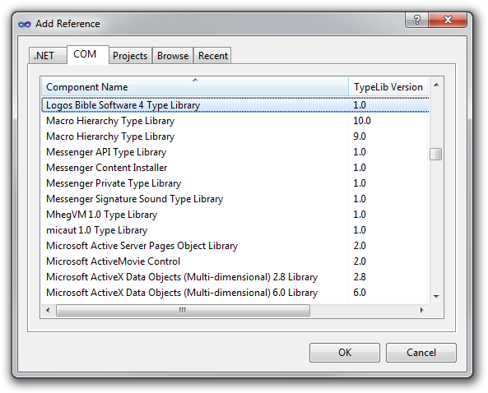Screen dimensions: 488x393
Task: Select MhegVM 1.0 Type Library
Action: (235, 215)
